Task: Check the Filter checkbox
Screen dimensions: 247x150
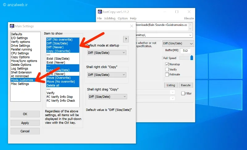Action: pos(183,93)
